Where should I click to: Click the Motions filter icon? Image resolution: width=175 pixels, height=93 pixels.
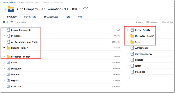[x=9, y=74]
